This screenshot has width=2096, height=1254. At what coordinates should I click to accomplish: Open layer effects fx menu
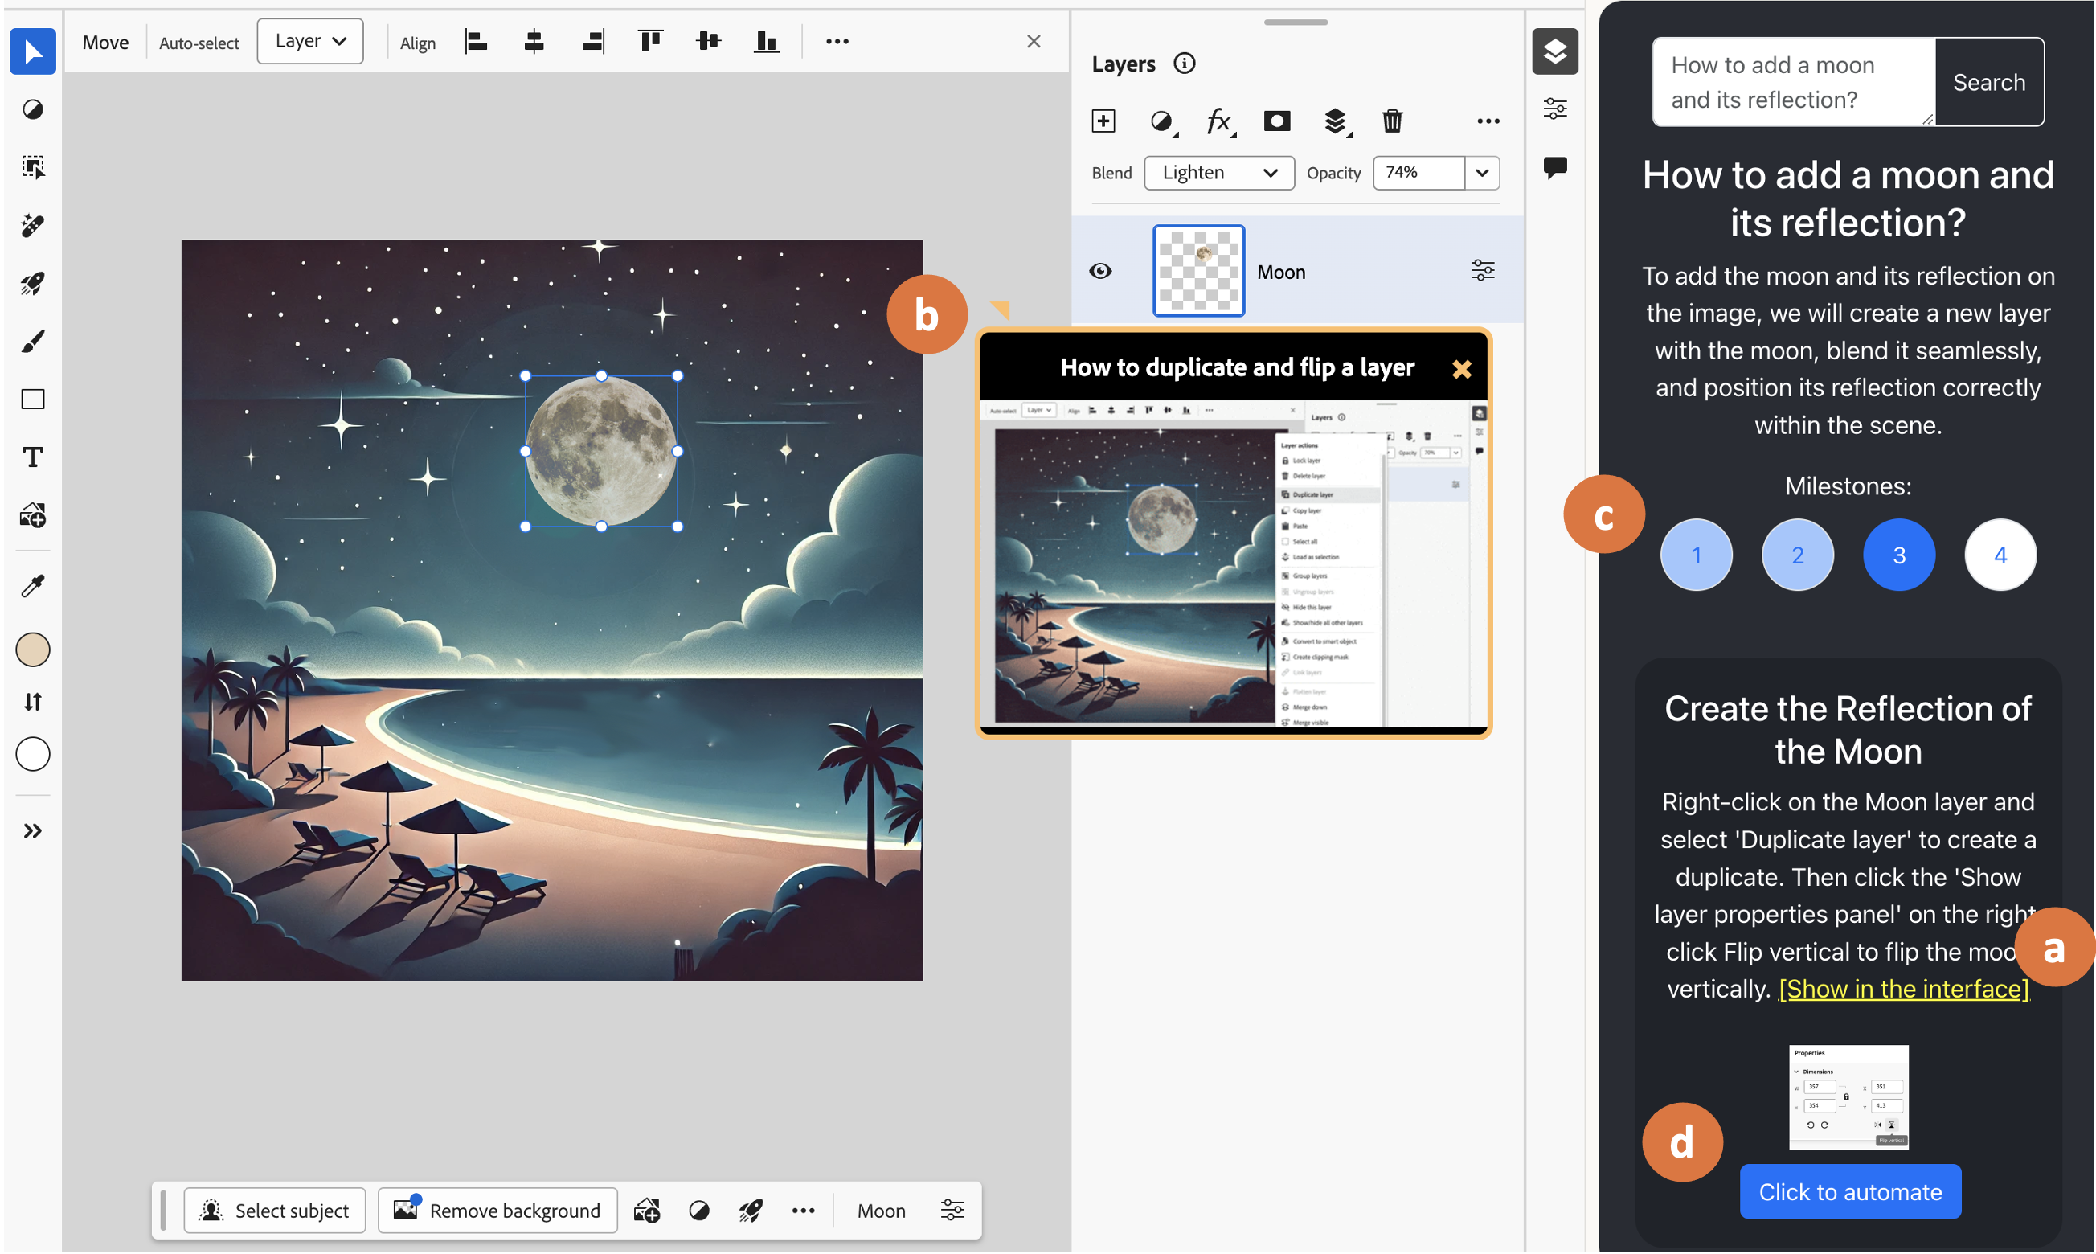(1219, 121)
